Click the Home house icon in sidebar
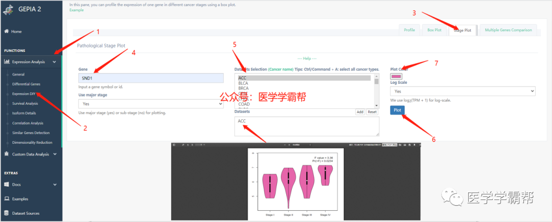Viewport: 552px width, 222px height. click(x=6, y=31)
